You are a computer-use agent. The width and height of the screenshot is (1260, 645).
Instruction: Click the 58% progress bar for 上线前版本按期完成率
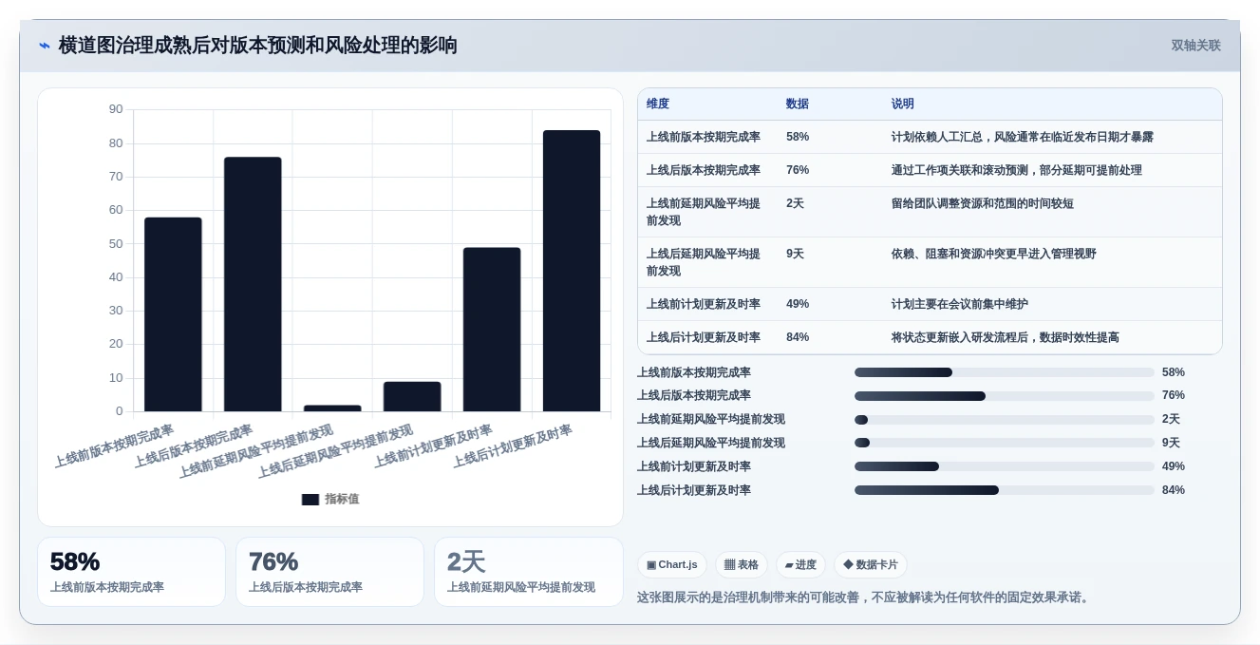coord(1005,372)
